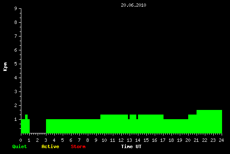Viewport: 230px width, 154px height.
Task: Click the 5 value on Kp axis
Action: [x=16, y=64]
